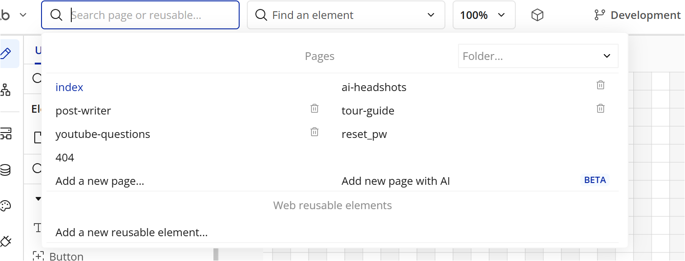The height and width of the screenshot is (261, 685).
Task: Delete the ai-headshots page with trash icon
Action: [601, 85]
